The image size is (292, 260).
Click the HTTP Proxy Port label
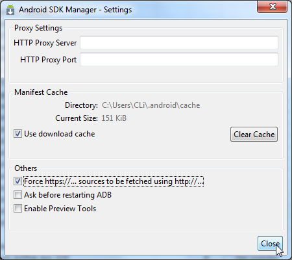(x=49, y=60)
